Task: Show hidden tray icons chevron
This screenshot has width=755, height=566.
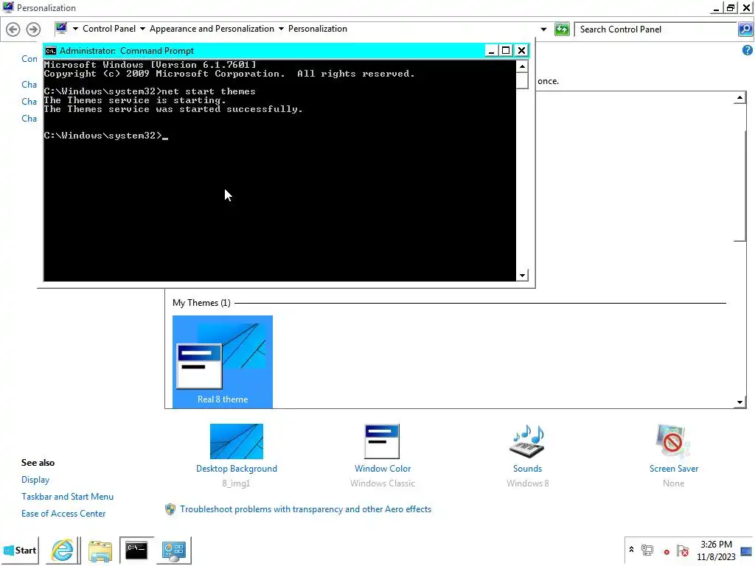Action: point(631,549)
